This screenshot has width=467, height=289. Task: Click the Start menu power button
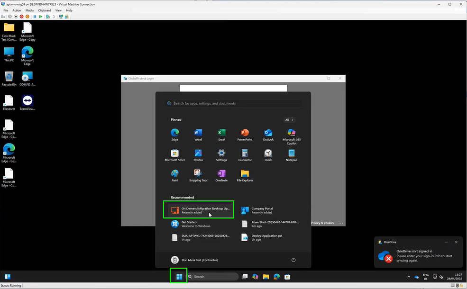(x=293, y=260)
